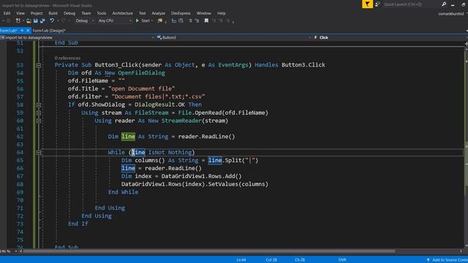
Task: Click the Save All toolbar icon
Action: (x=42, y=21)
